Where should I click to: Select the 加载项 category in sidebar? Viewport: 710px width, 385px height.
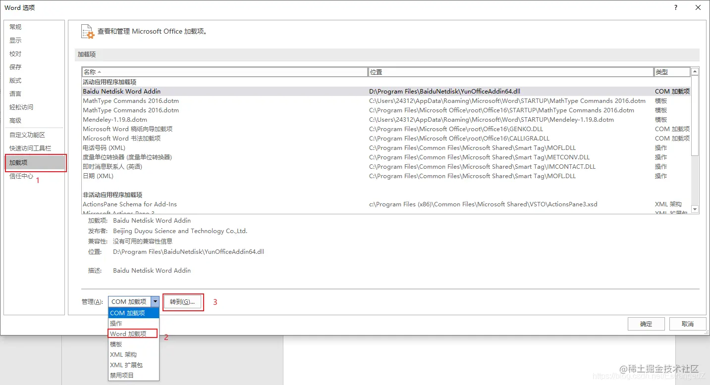(35, 162)
